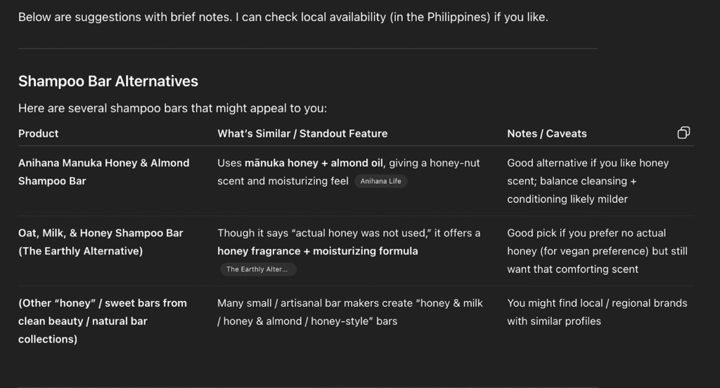Click bold "honey fragrance + moisturizing formula" text
This screenshot has height=388, width=720.
click(318, 251)
